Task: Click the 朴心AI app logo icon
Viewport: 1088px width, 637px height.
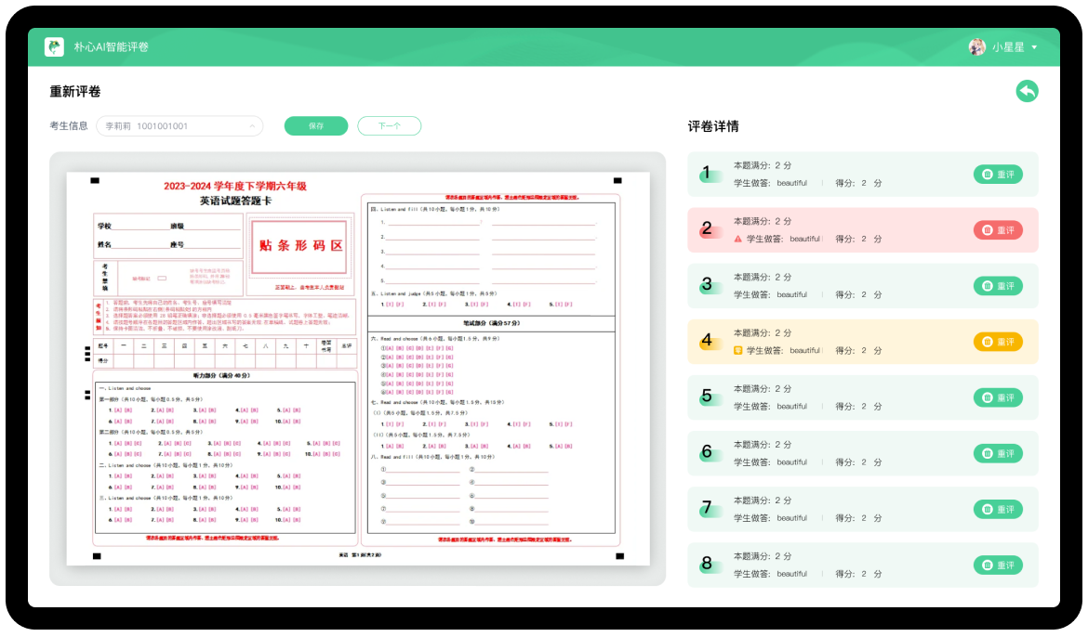Action: 54,46
